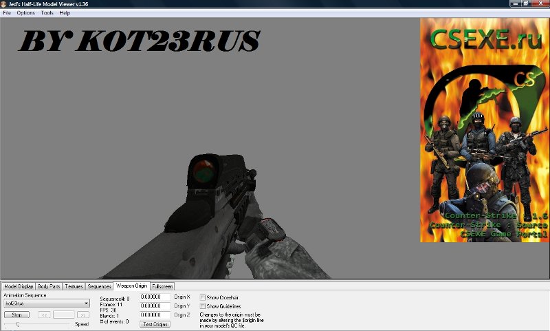Screen dimensions: 550x331
Task: Open the Tools menu
Action: tap(47, 13)
